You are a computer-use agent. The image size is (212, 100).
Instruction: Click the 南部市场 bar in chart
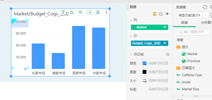tap(58, 61)
